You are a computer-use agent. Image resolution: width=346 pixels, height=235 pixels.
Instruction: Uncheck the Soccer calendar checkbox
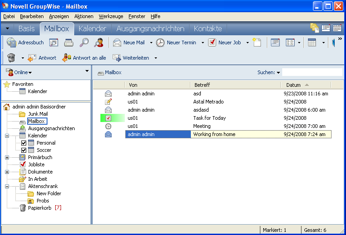click(x=24, y=150)
